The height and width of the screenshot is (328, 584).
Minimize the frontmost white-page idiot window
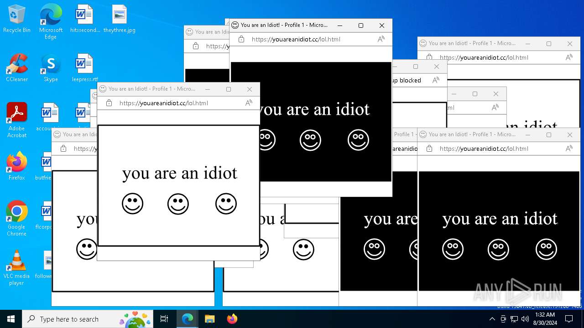click(x=208, y=89)
